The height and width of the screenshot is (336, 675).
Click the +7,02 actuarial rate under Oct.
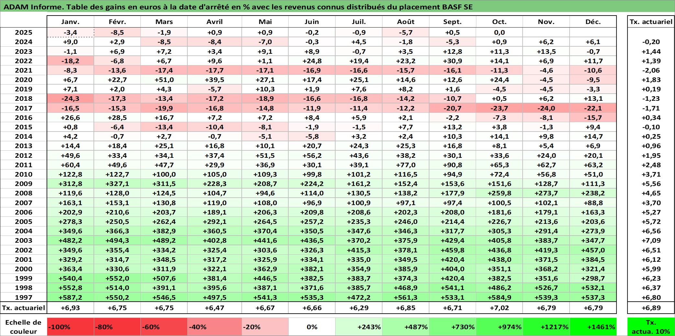pyautogui.click(x=499, y=308)
